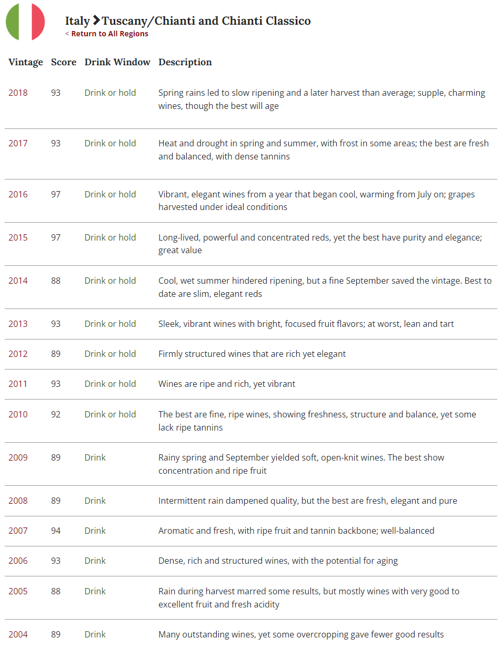
Task: Open the Return to All Regions link
Action: 107,34
